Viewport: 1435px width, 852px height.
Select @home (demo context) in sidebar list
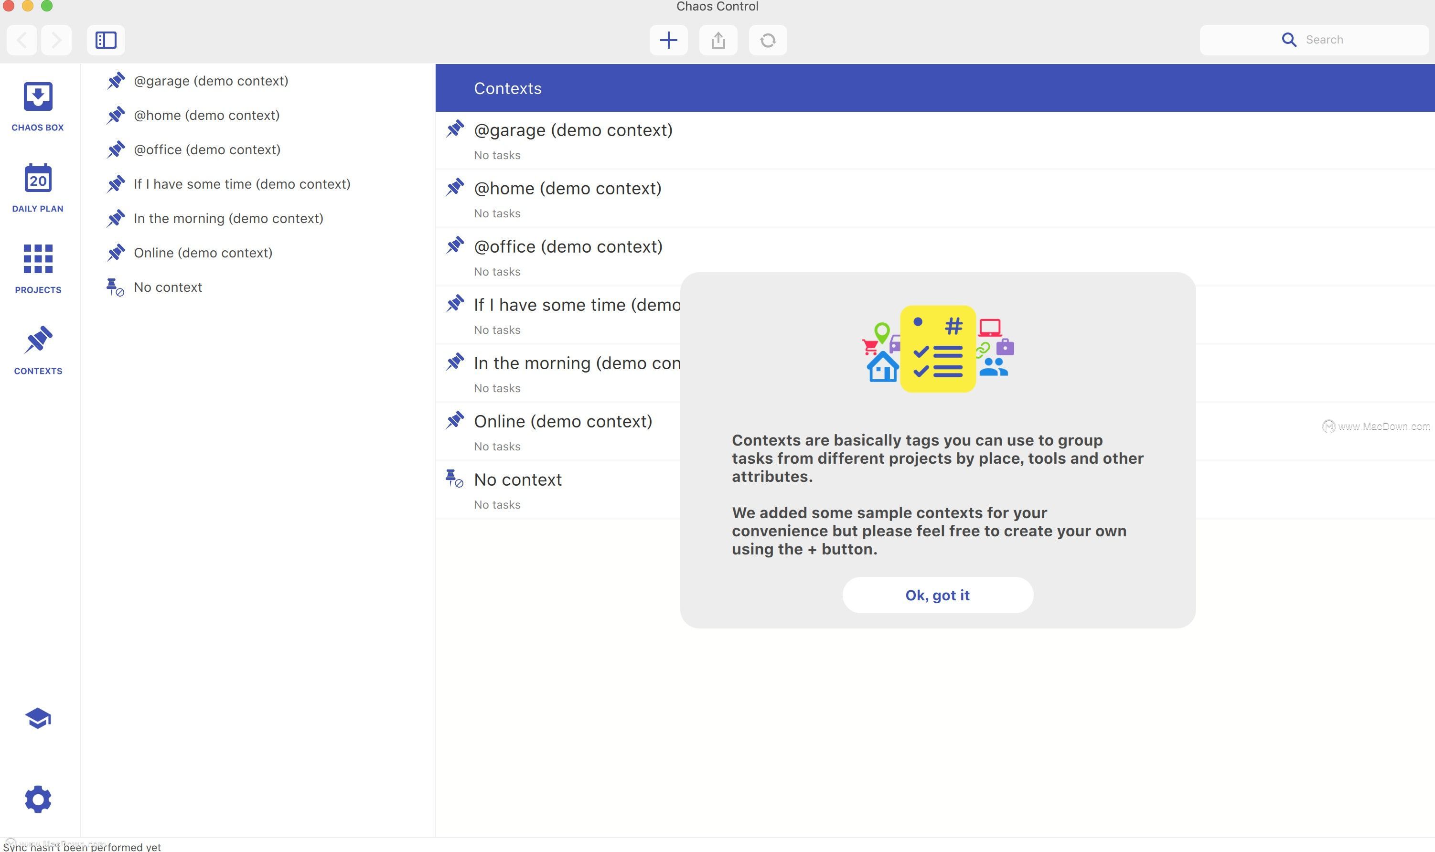pos(258,116)
